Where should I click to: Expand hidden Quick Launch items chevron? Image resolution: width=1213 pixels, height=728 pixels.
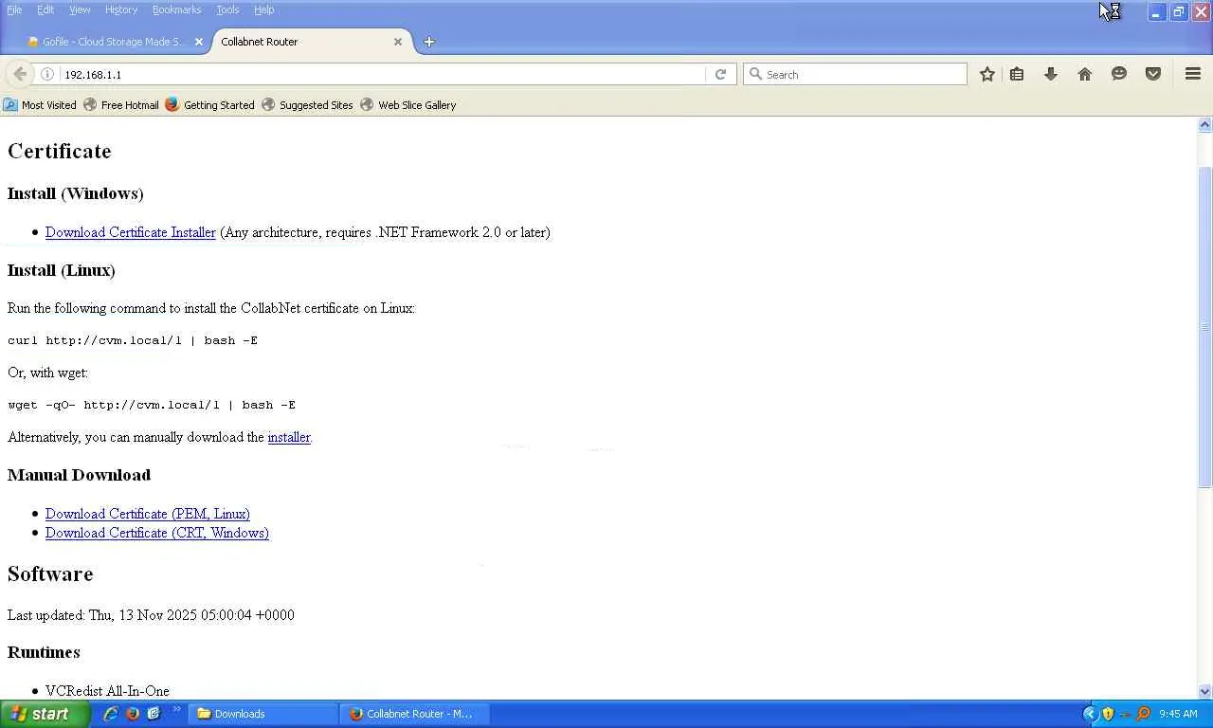[176, 710]
